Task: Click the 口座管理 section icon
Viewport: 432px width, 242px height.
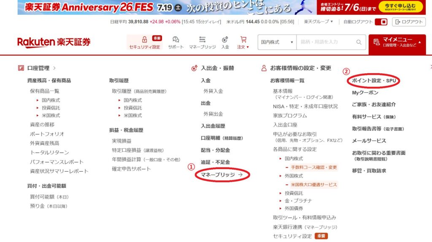Action: tap(21, 68)
